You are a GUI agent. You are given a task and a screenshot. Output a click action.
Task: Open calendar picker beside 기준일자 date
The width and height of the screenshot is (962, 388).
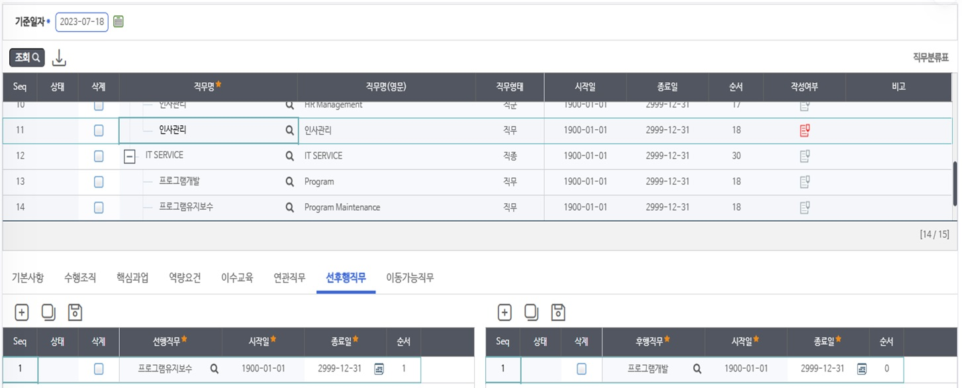(x=119, y=22)
